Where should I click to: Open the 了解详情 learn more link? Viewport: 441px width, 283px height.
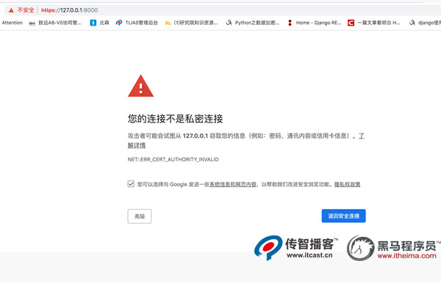pyautogui.click(x=137, y=145)
